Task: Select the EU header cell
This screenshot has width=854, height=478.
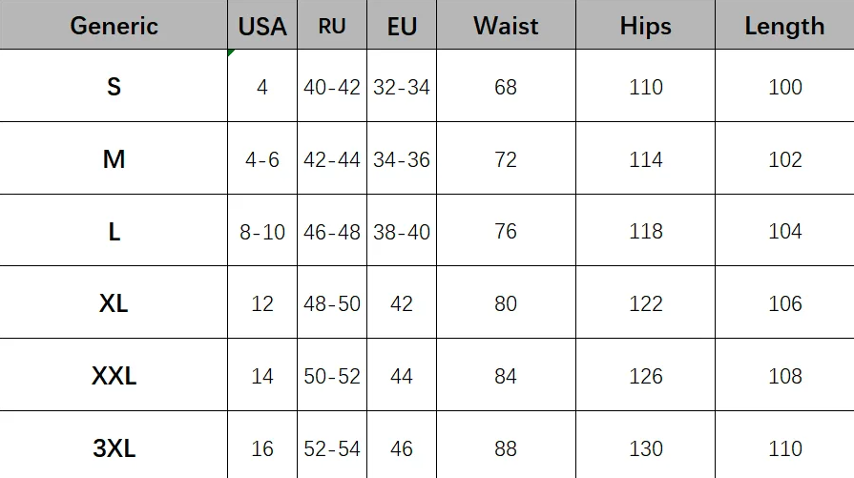Action: click(402, 26)
